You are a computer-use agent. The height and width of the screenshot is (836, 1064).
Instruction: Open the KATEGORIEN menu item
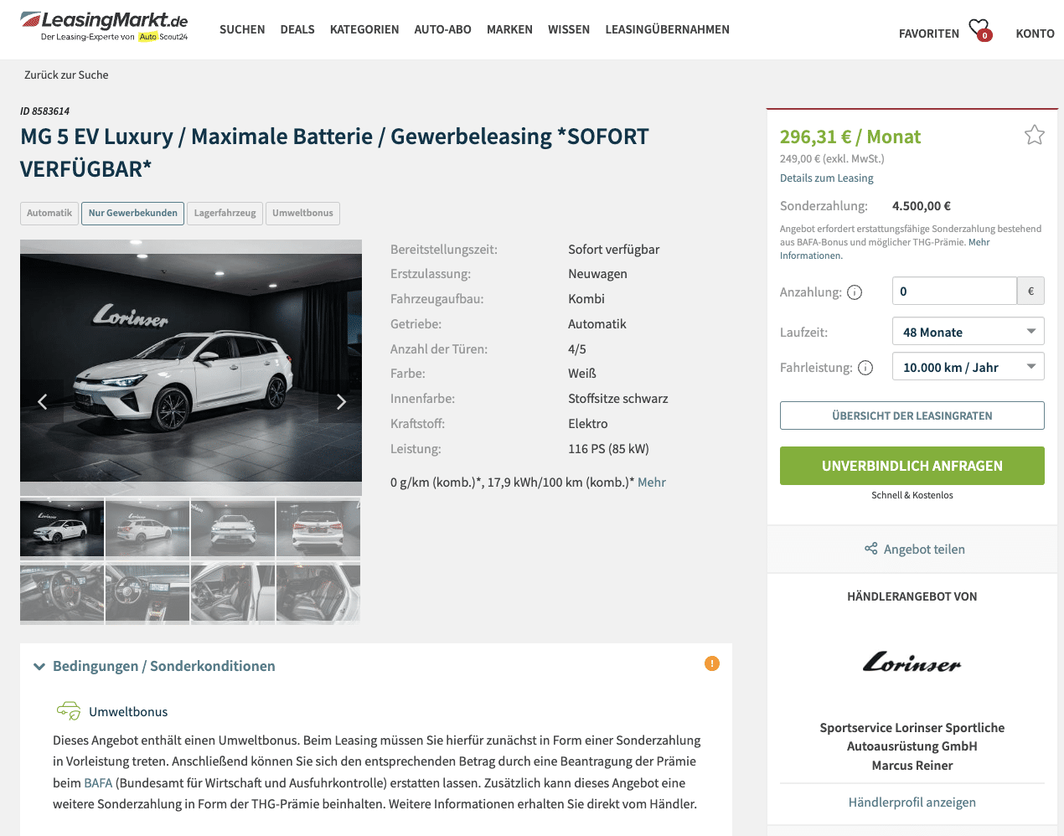pos(364,29)
